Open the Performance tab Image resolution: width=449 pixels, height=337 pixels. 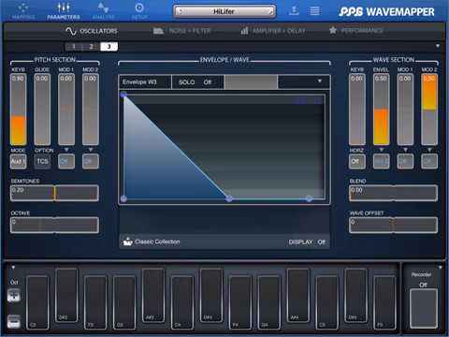pyautogui.click(x=356, y=31)
